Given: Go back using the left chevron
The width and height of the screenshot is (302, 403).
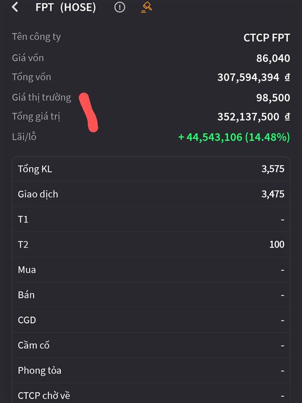Looking at the screenshot, I should coord(15,7).
